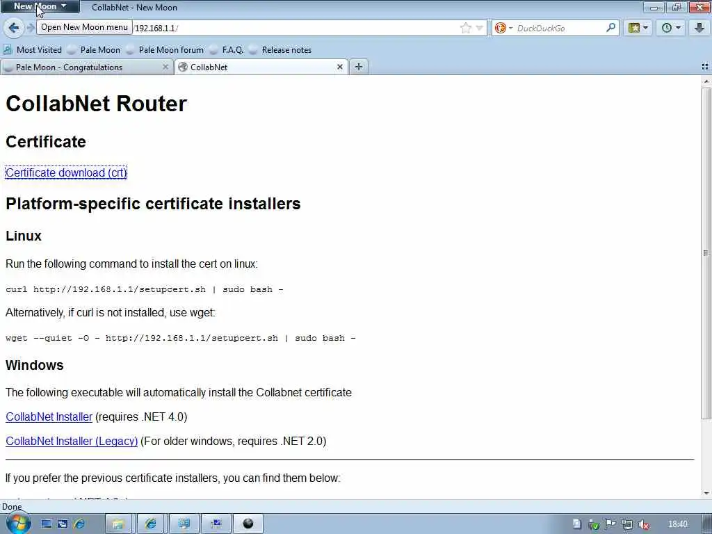The height and width of the screenshot is (534, 712).
Task: Select the CollabNet tab
Action: [x=257, y=67]
